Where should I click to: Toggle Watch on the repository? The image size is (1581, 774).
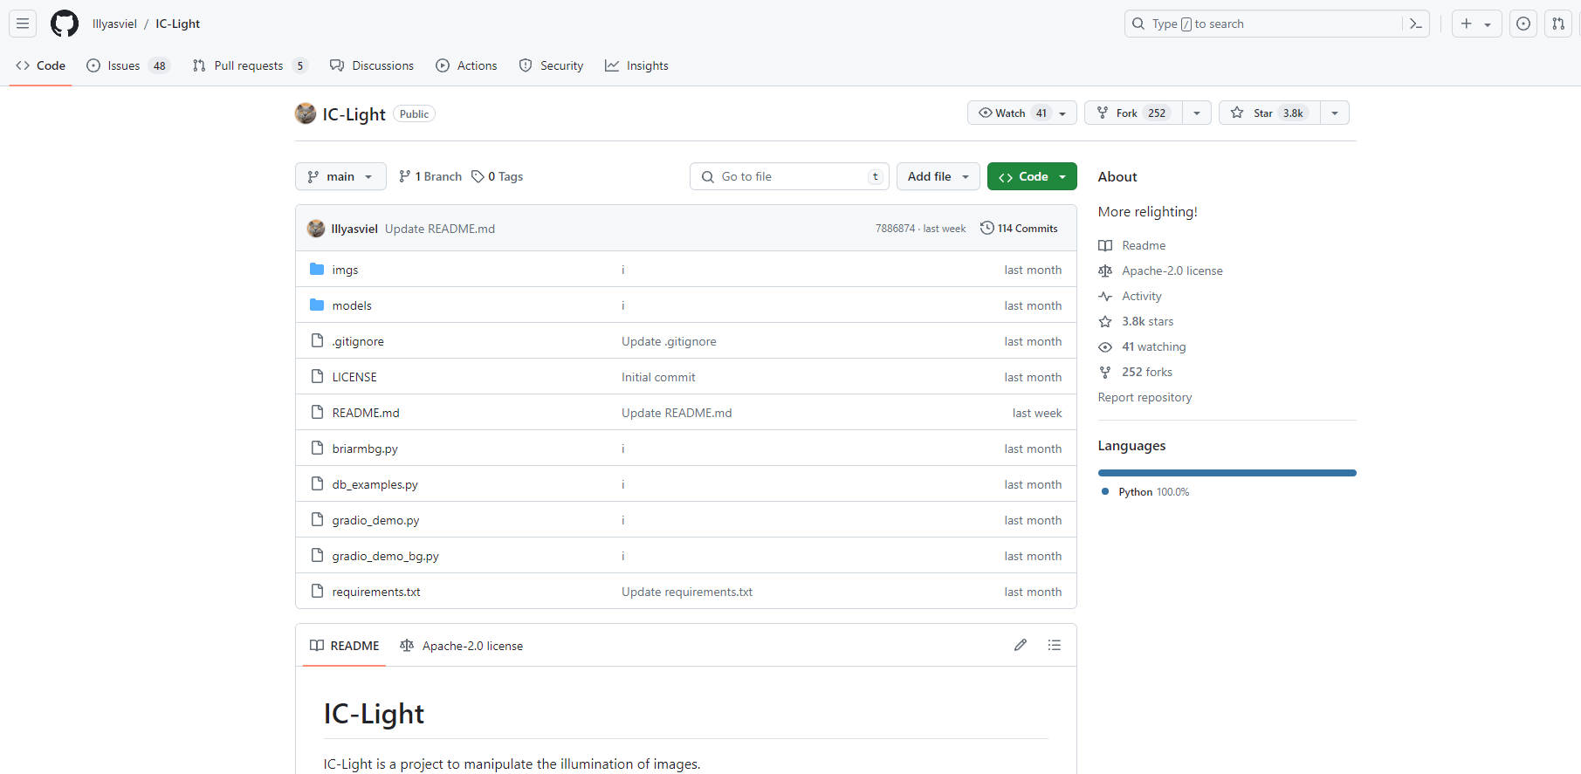(1011, 113)
